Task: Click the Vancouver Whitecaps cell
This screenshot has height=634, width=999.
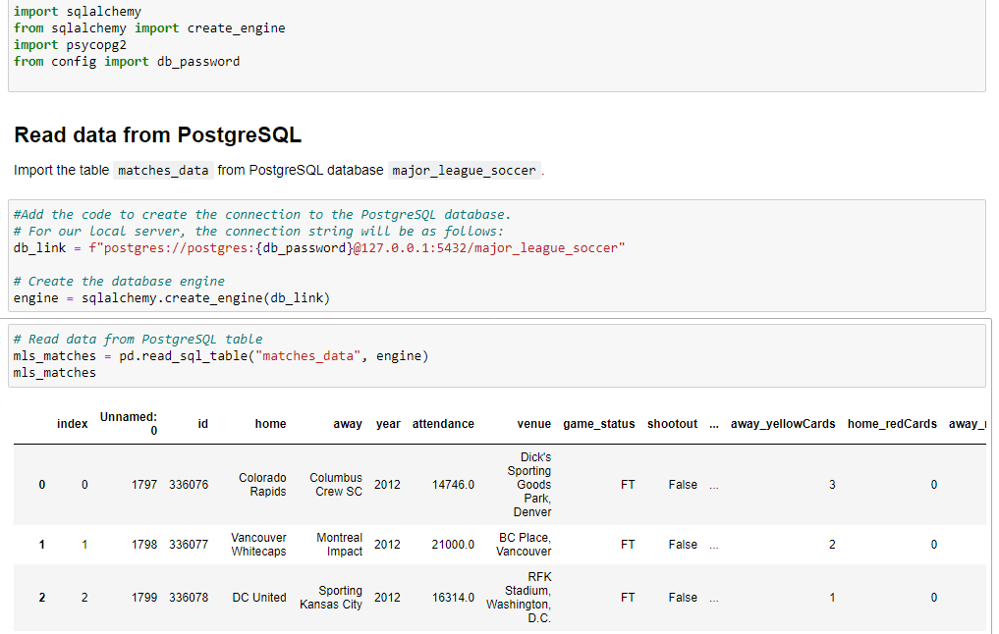Action: click(258, 544)
